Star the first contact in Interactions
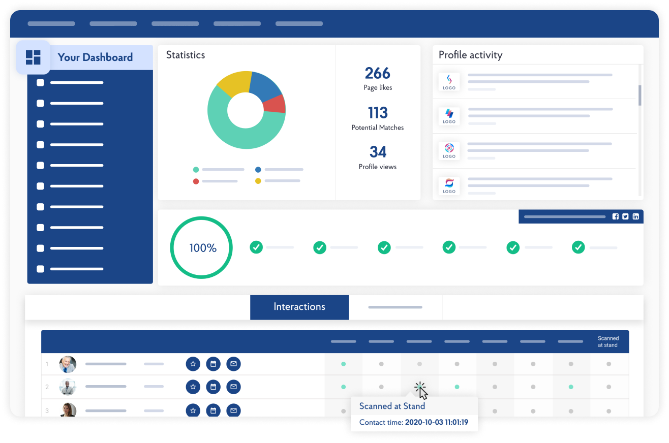 (193, 364)
